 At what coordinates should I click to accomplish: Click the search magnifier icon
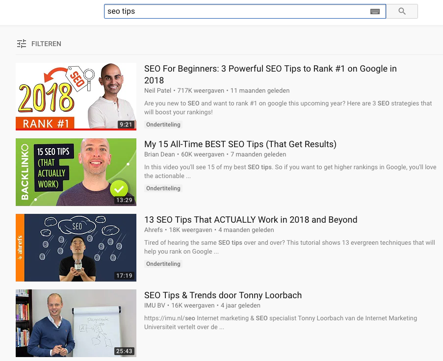coord(403,11)
